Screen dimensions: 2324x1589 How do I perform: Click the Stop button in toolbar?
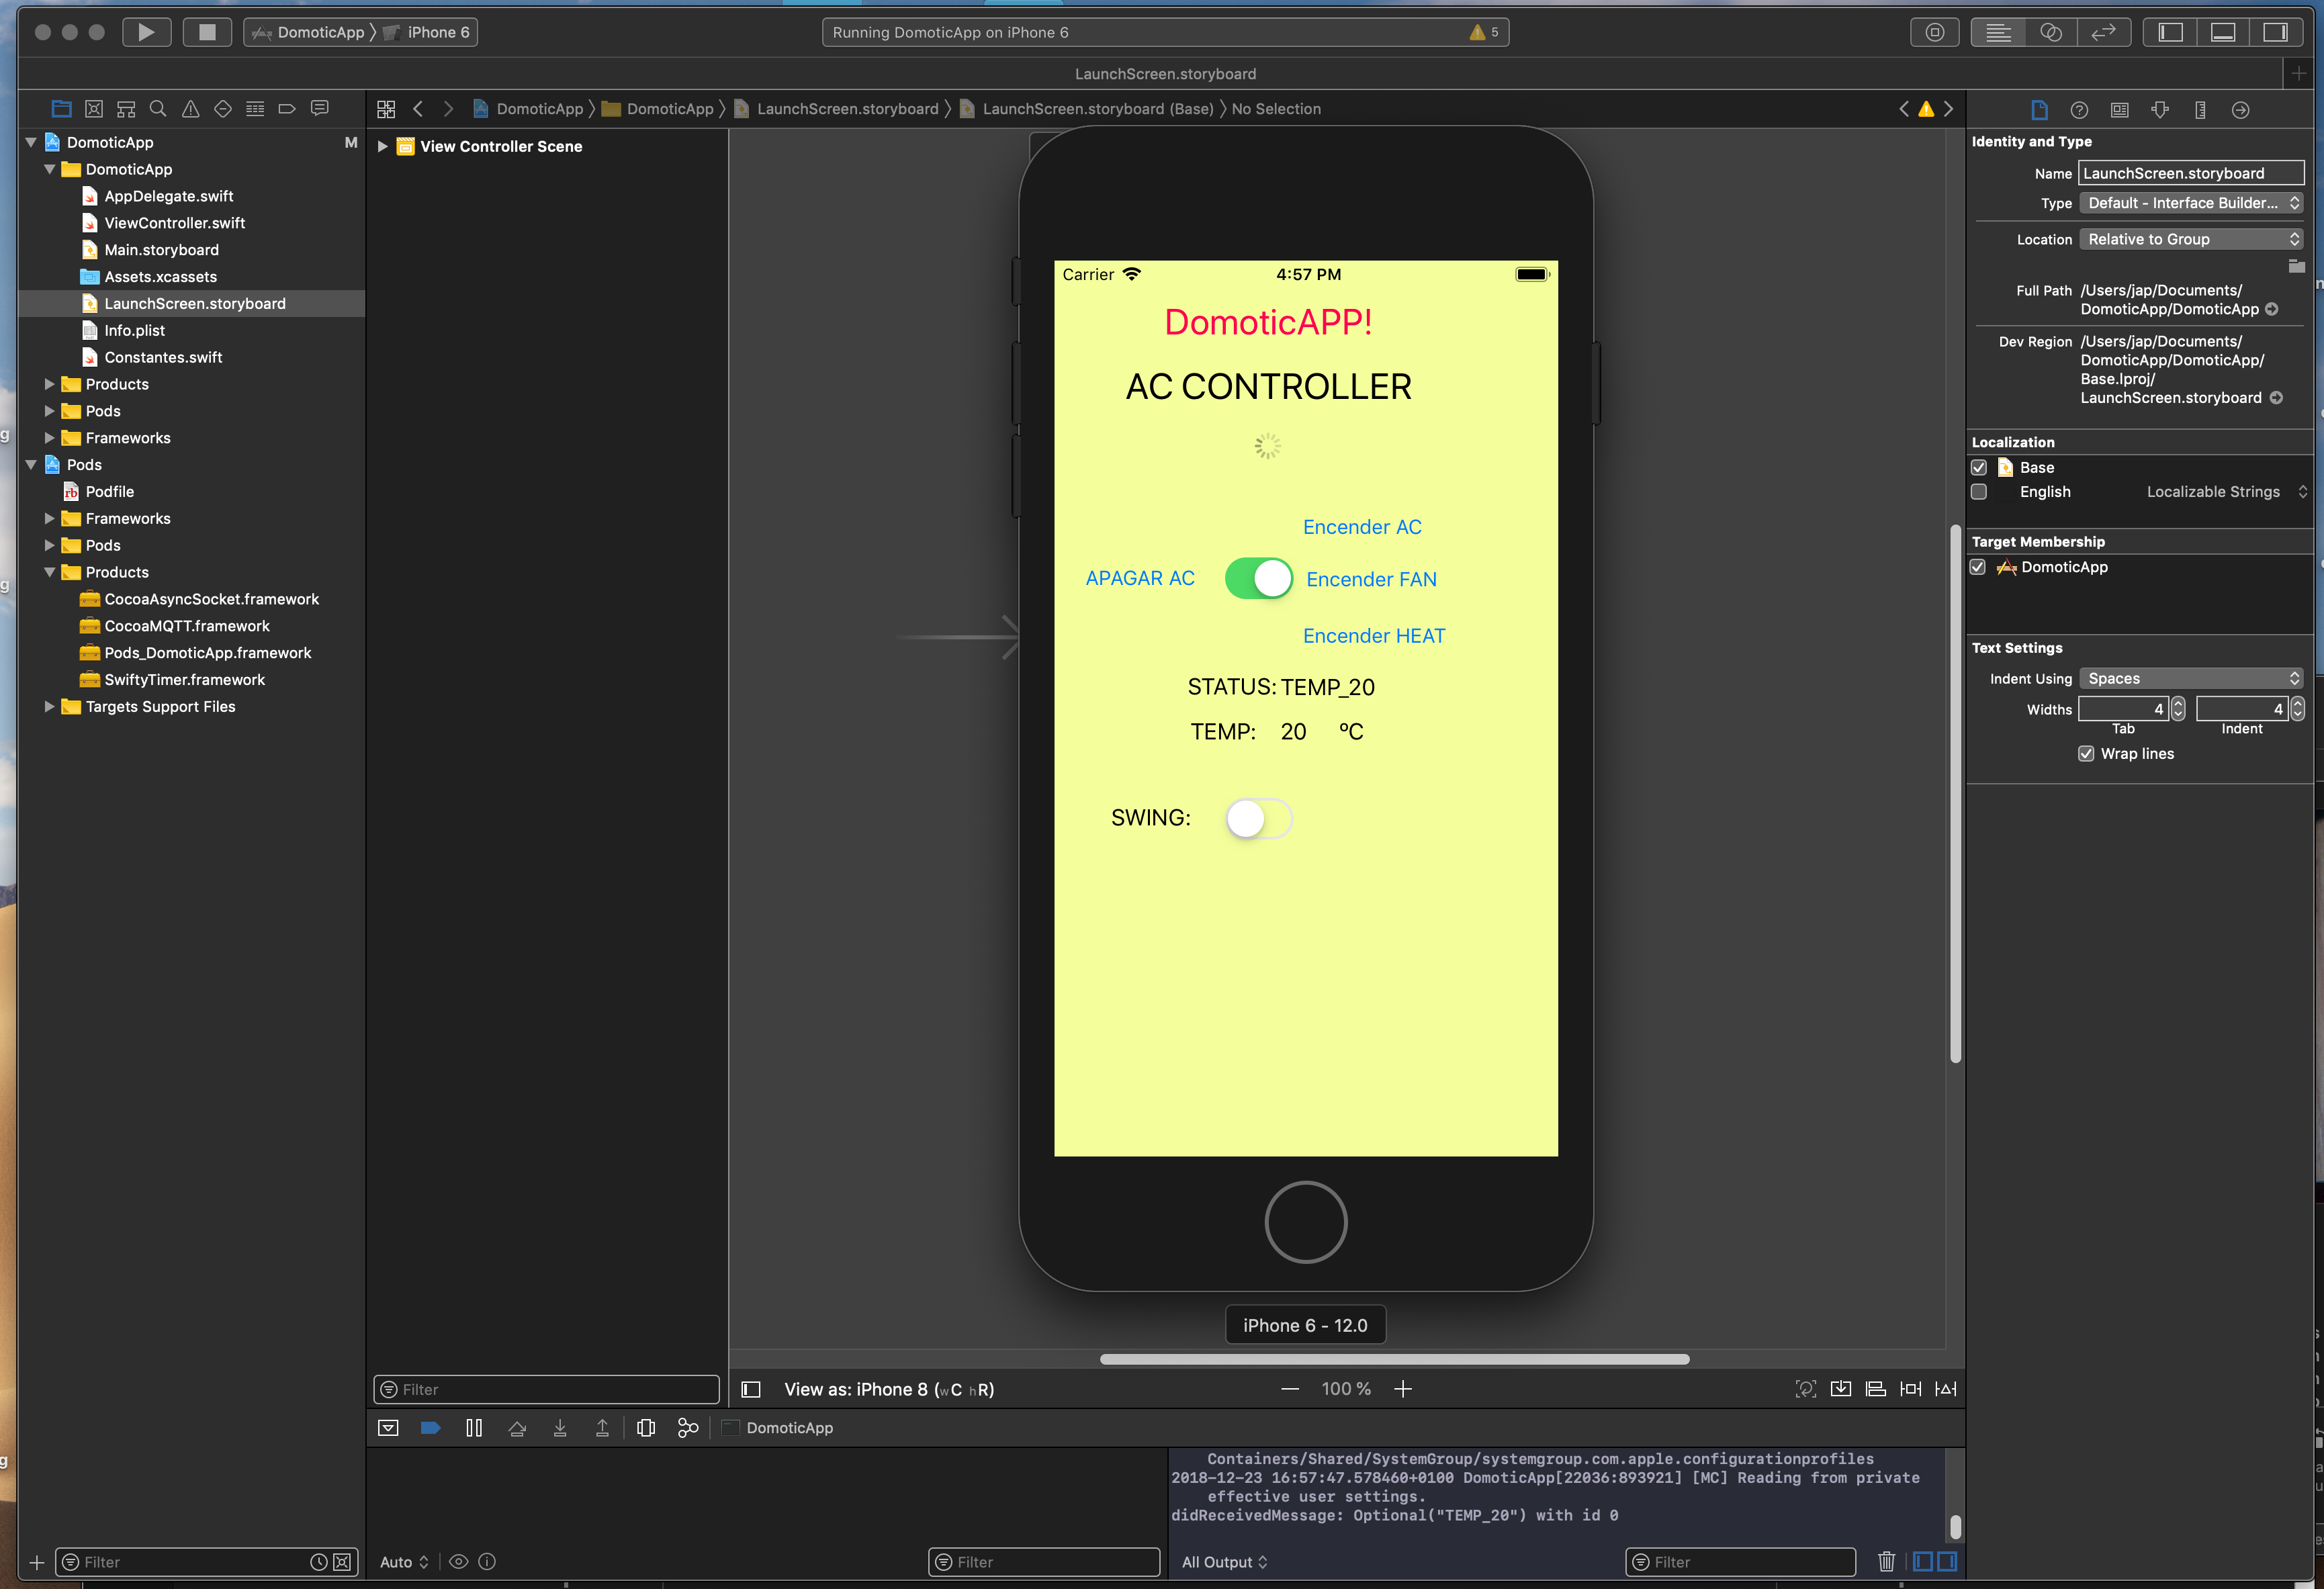[207, 32]
